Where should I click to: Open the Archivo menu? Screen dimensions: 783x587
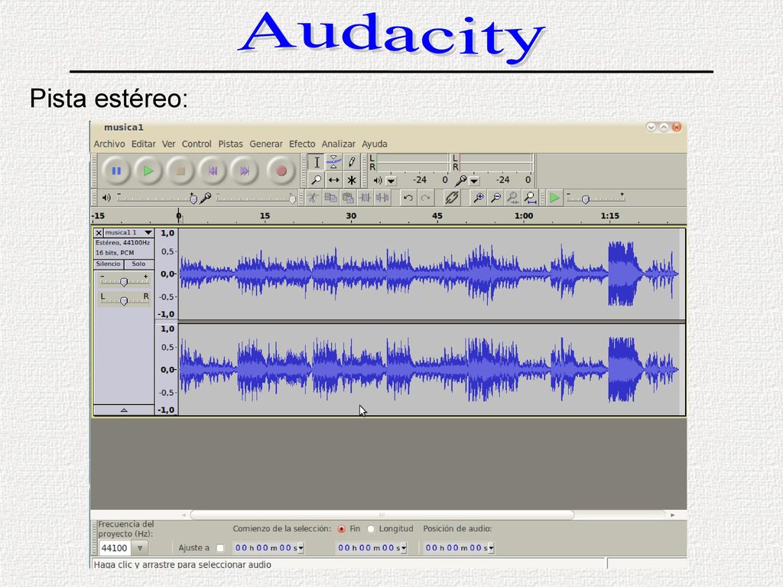[109, 144]
